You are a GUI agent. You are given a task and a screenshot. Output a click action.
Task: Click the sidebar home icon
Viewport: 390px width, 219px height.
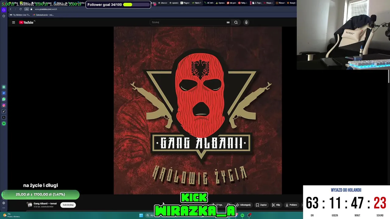coord(4,10)
